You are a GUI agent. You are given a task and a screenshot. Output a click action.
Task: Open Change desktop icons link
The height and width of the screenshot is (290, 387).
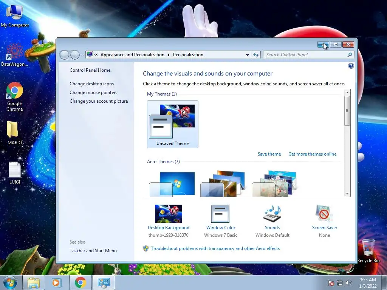click(x=91, y=83)
